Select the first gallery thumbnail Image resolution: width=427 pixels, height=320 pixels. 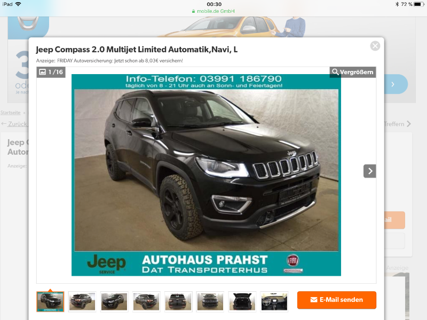point(50,301)
